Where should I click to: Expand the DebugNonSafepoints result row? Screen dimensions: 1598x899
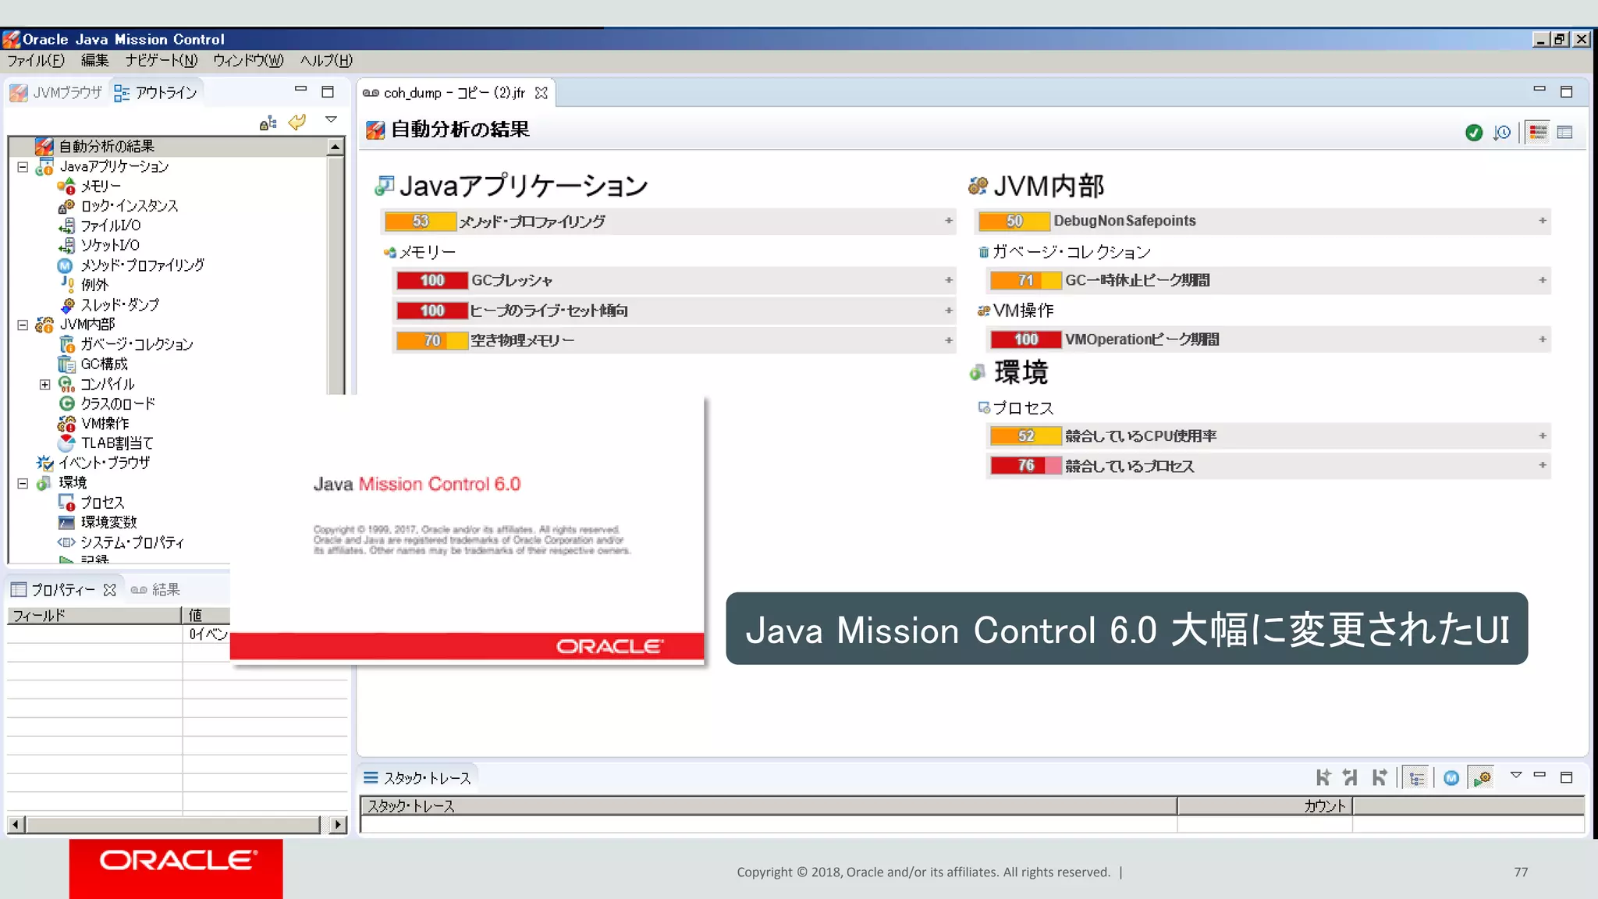point(1543,221)
